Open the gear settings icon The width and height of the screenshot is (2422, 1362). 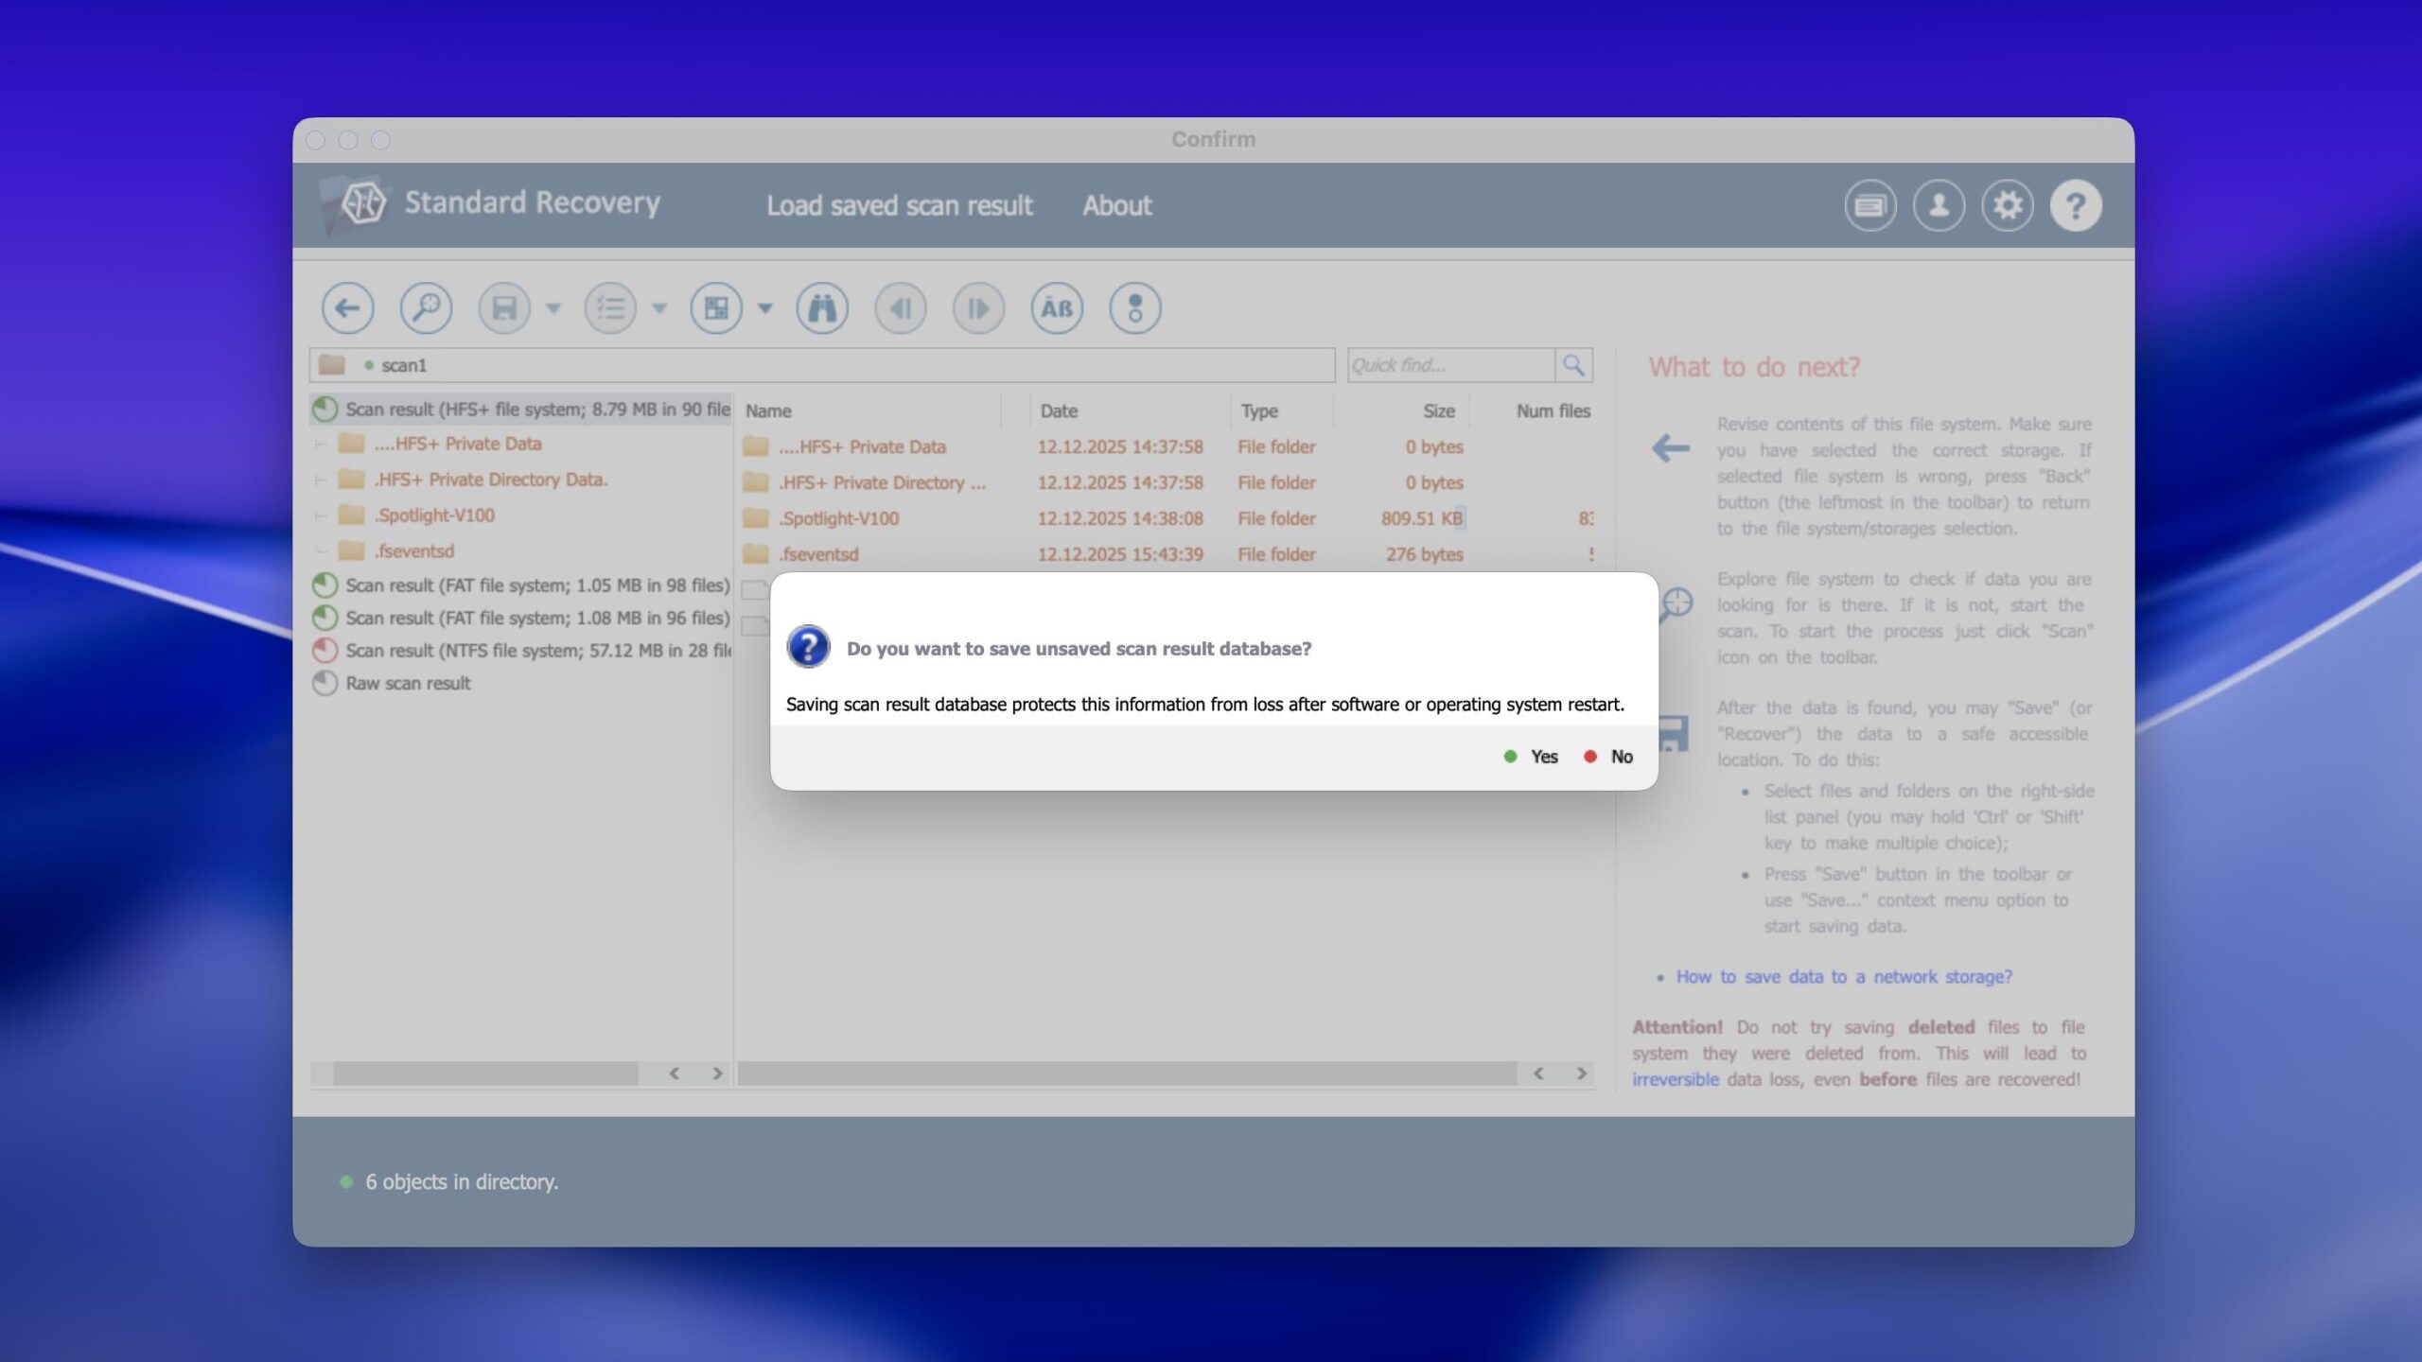point(2007,205)
